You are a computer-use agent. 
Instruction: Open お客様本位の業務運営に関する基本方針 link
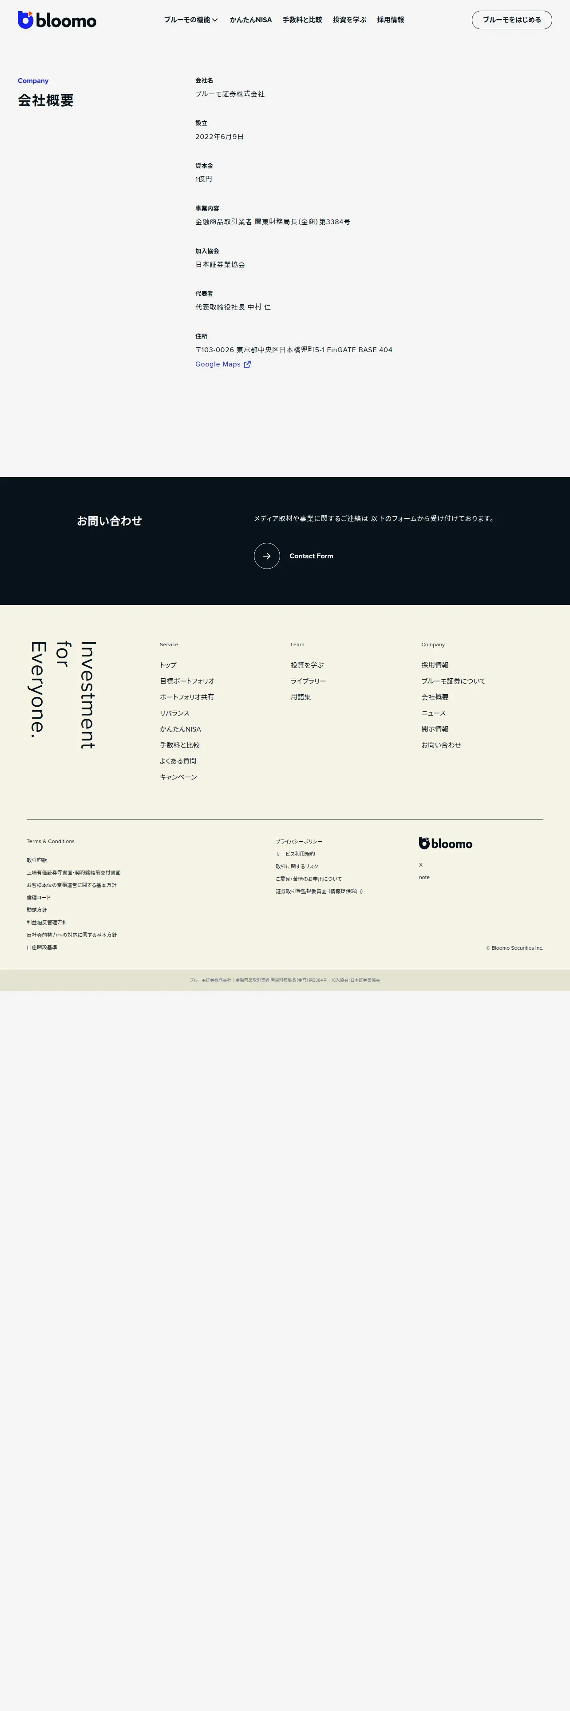[x=71, y=885]
